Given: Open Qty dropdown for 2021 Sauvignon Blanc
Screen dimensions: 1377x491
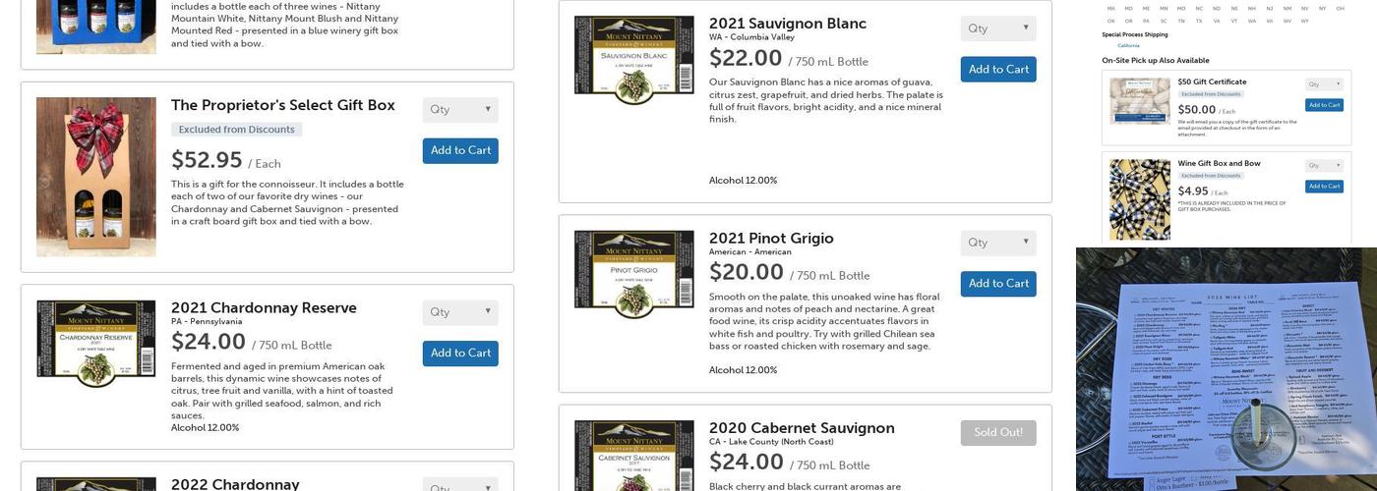Looking at the screenshot, I should [x=998, y=28].
